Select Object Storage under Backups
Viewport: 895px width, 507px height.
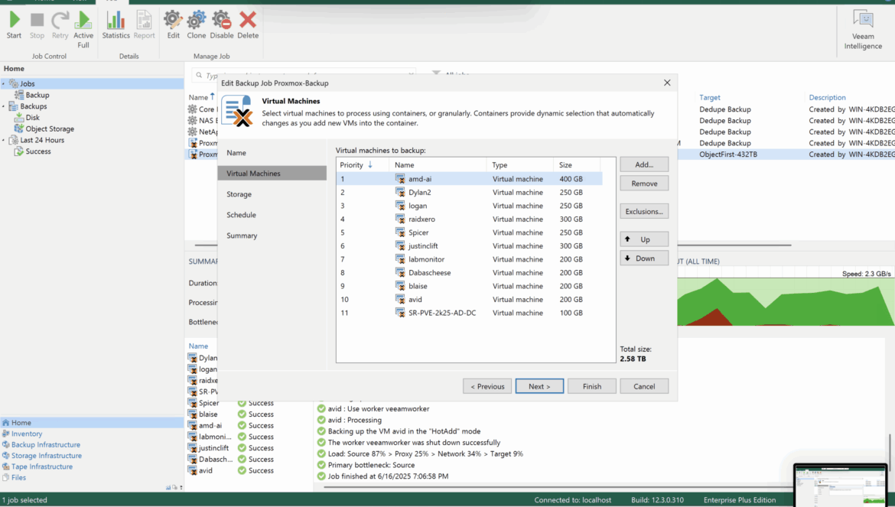(x=50, y=129)
